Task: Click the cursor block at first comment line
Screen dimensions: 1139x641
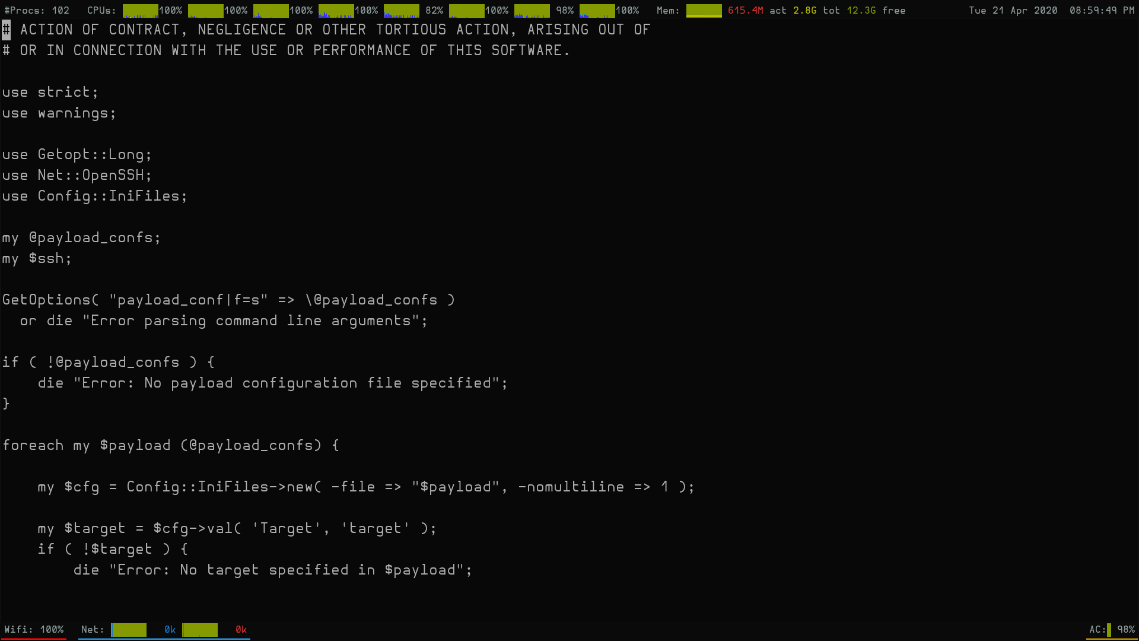Action: point(6,30)
